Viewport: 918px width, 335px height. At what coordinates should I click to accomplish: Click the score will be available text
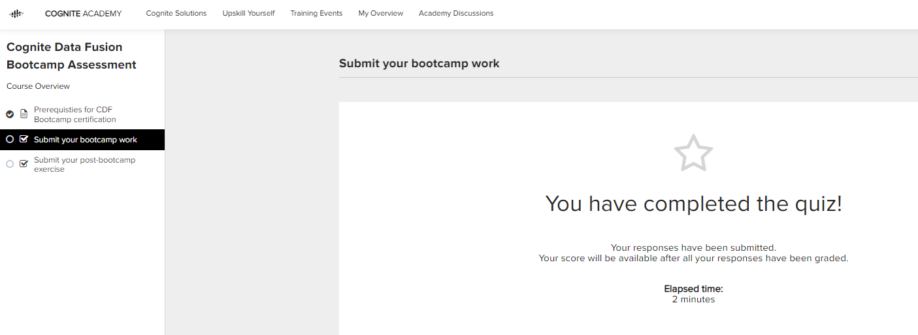693,258
